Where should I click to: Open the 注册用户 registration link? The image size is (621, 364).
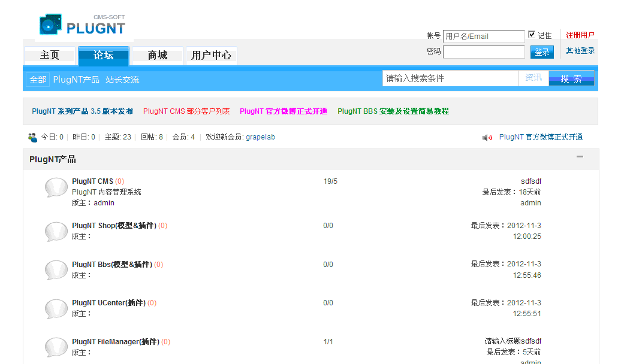580,35
